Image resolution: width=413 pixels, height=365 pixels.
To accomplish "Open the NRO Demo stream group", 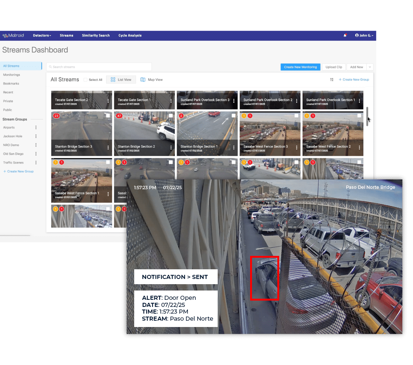I will [x=11, y=145].
